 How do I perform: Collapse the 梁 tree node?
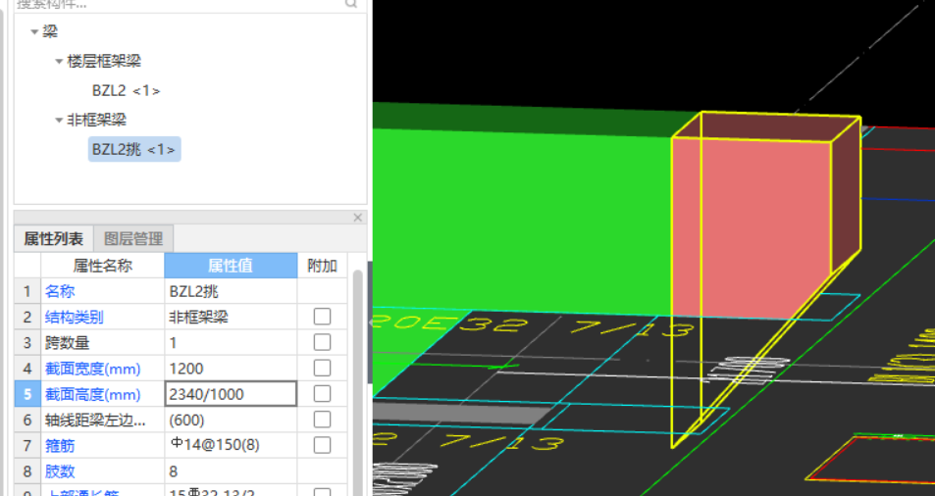(34, 31)
